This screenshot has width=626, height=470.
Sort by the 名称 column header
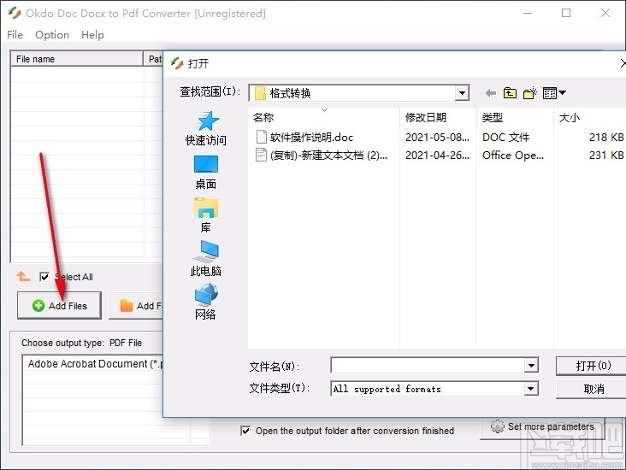tap(324, 117)
